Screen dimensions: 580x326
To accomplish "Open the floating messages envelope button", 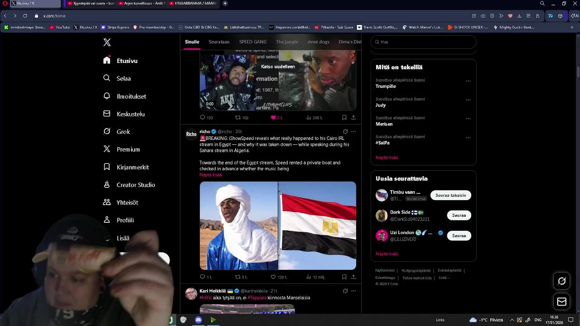I will [562, 302].
